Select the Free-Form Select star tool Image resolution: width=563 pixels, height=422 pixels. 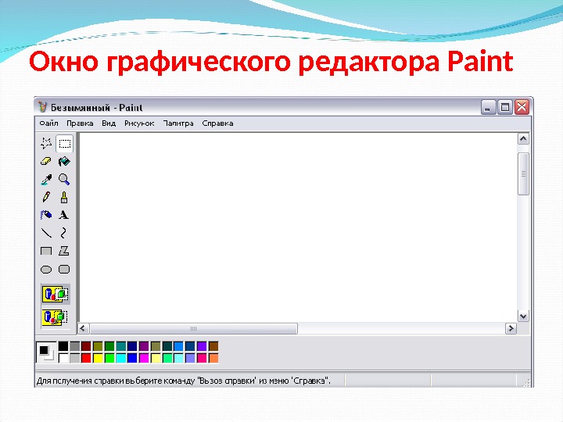(46, 143)
